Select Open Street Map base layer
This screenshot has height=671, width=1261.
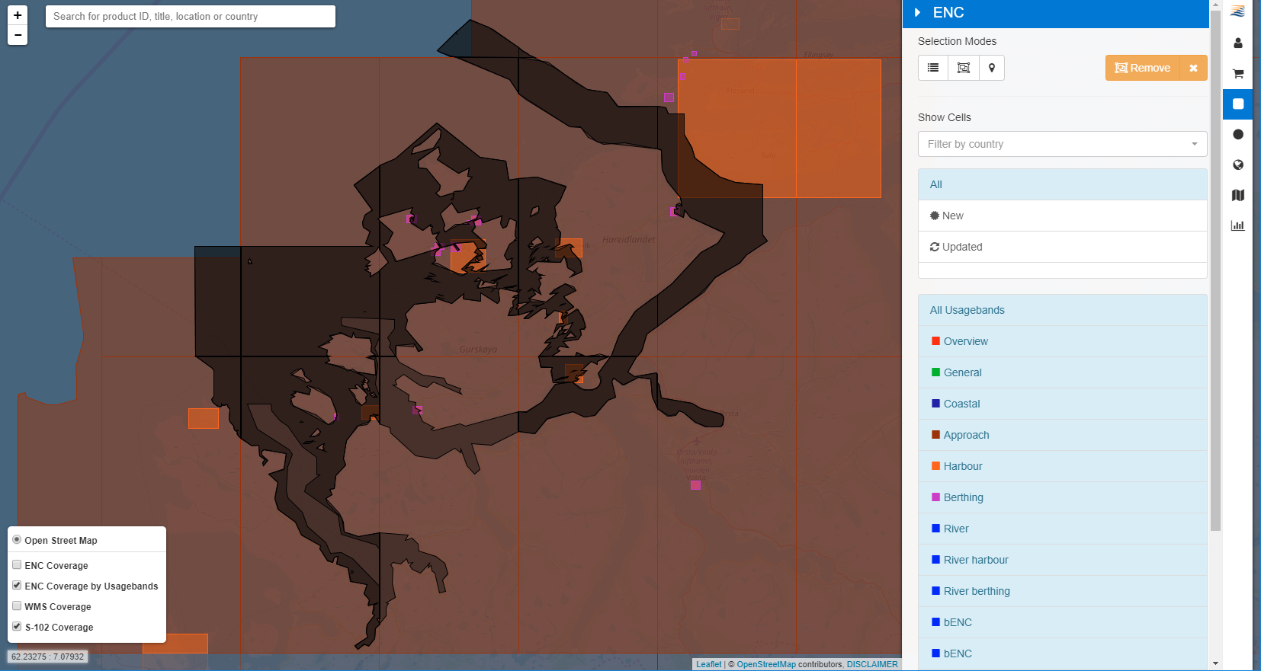[x=17, y=540]
